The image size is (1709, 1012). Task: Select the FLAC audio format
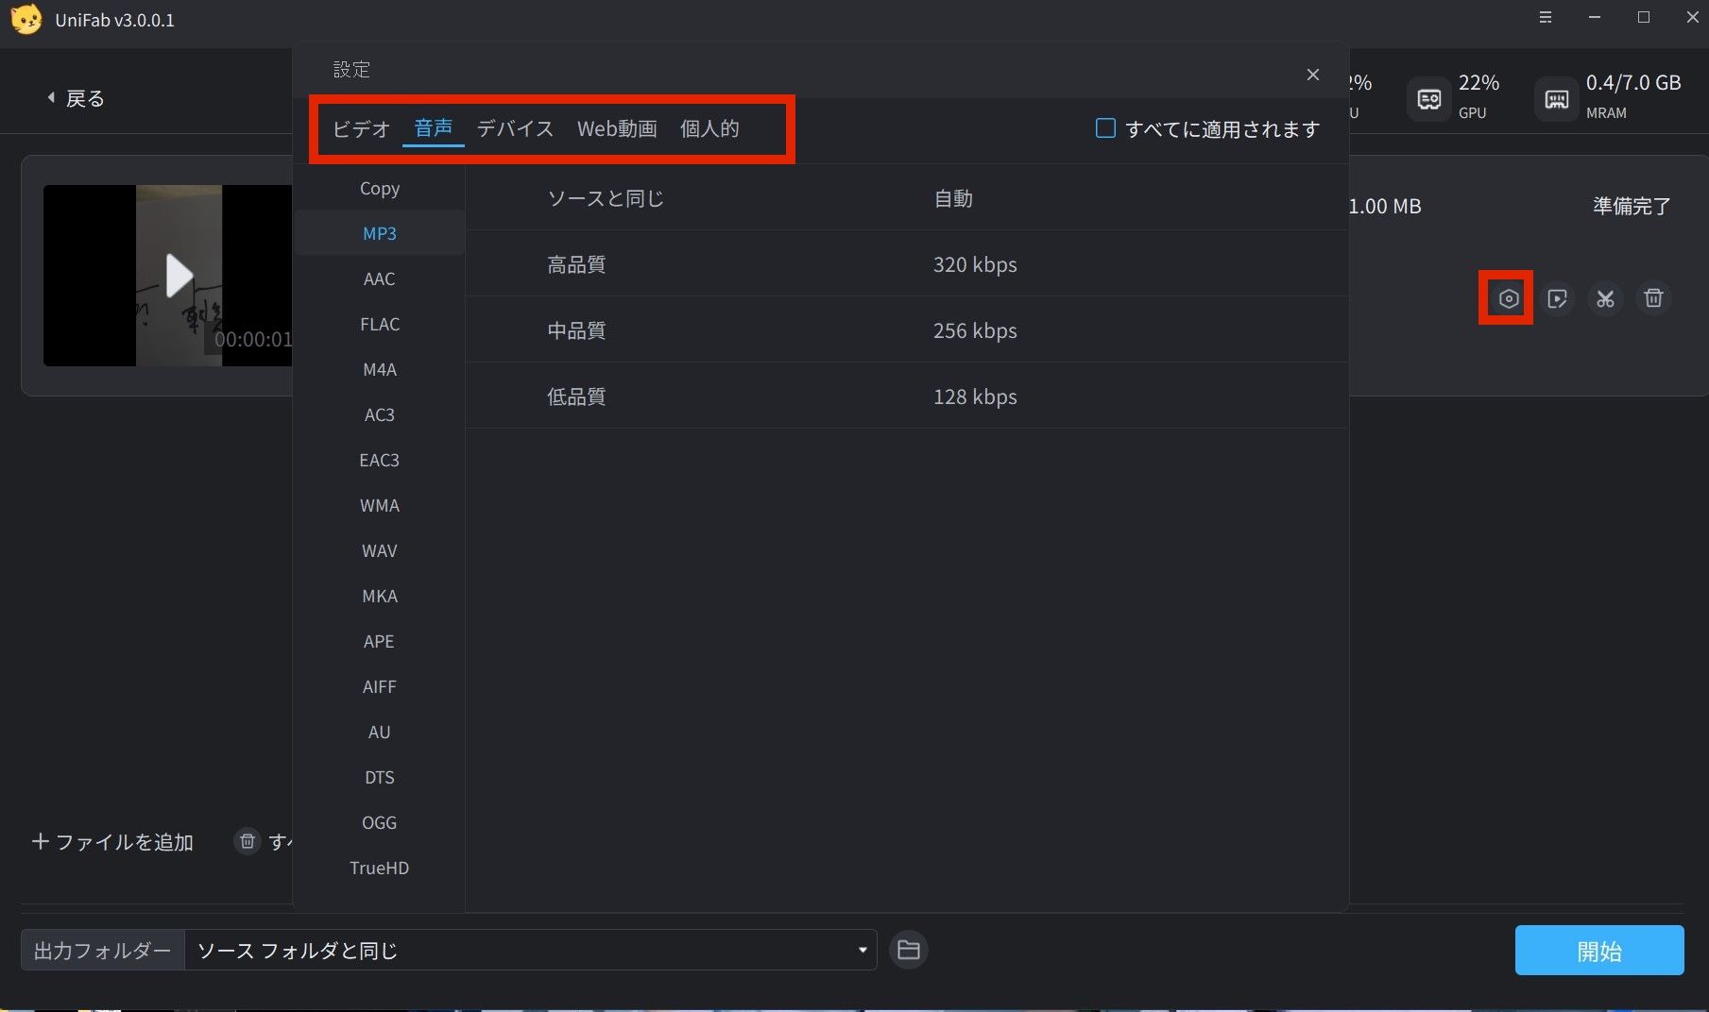380,324
